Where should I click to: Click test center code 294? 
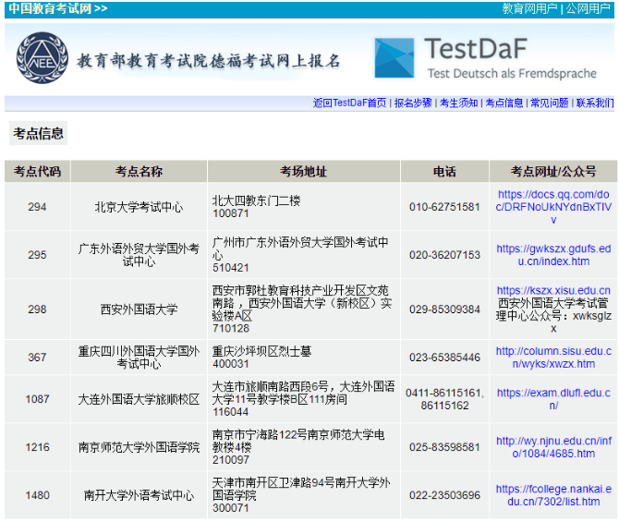[x=37, y=207]
